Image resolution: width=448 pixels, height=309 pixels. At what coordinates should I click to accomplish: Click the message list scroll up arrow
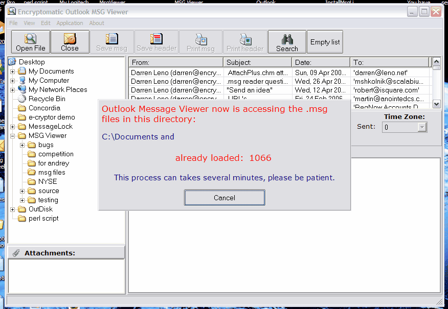coord(436,62)
